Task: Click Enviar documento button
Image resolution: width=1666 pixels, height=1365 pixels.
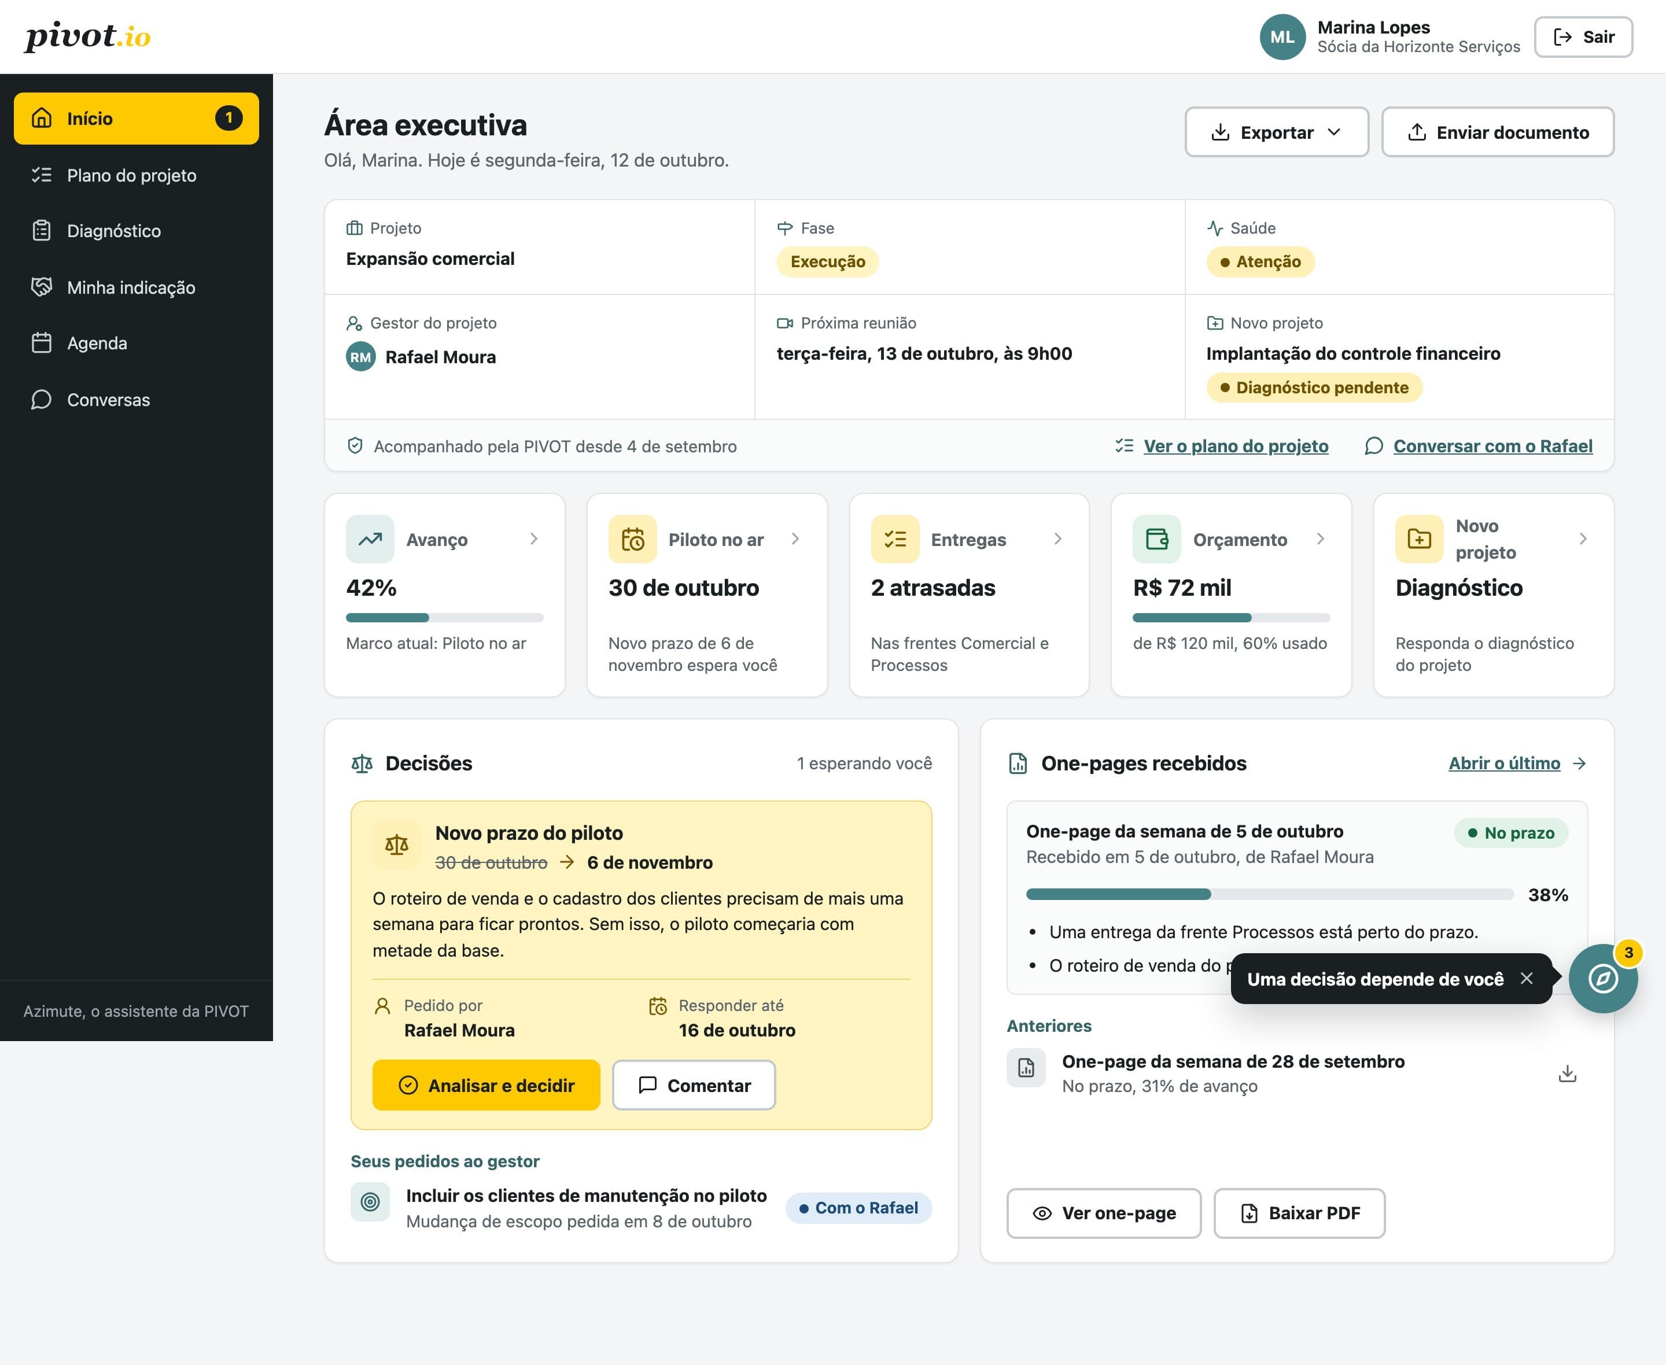Action: point(1498,132)
